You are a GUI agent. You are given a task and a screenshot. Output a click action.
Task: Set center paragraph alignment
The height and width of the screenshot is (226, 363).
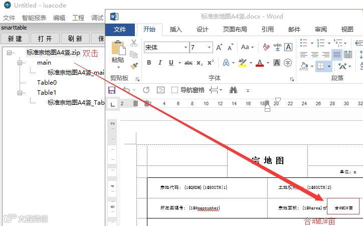[314, 55]
